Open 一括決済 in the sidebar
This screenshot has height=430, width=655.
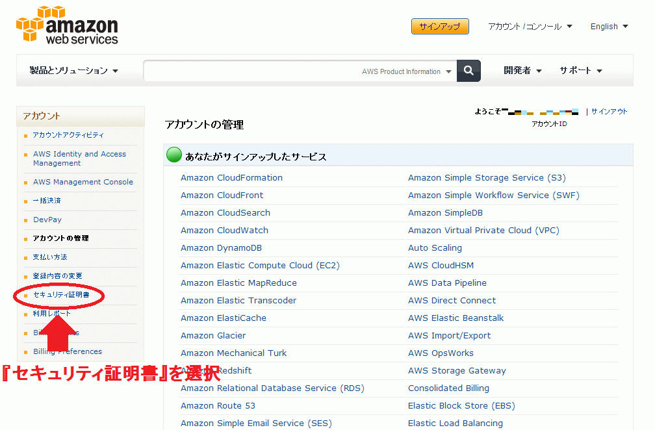pyautogui.click(x=47, y=201)
